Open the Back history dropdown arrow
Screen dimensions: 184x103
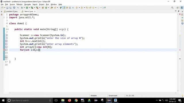click(96, 8)
